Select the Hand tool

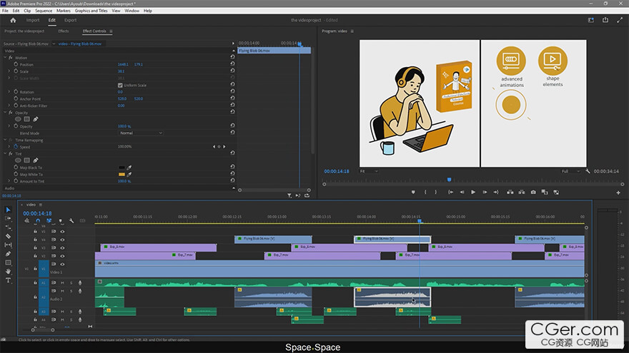8,272
